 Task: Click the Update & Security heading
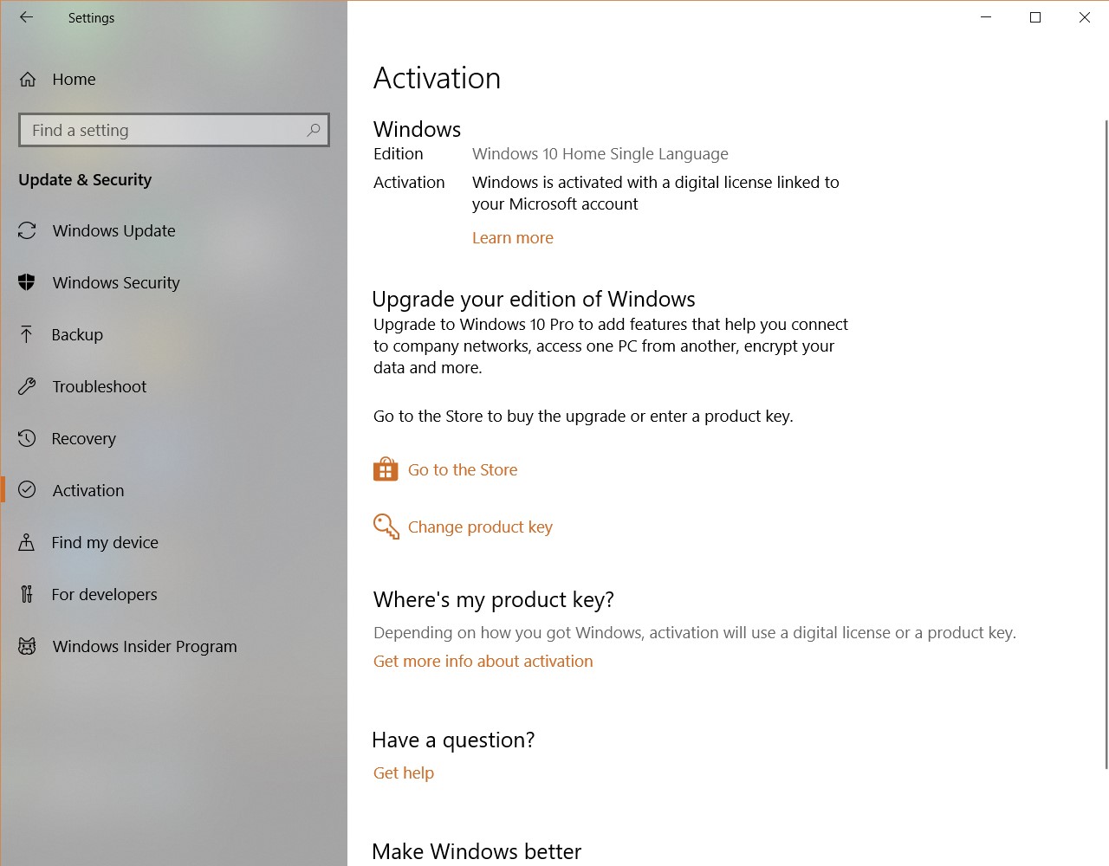pyautogui.click(x=85, y=179)
